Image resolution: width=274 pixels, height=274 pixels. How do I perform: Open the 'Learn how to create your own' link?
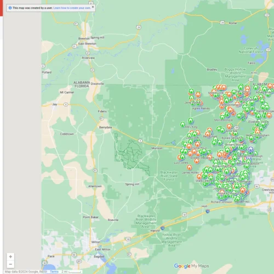(72, 8)
